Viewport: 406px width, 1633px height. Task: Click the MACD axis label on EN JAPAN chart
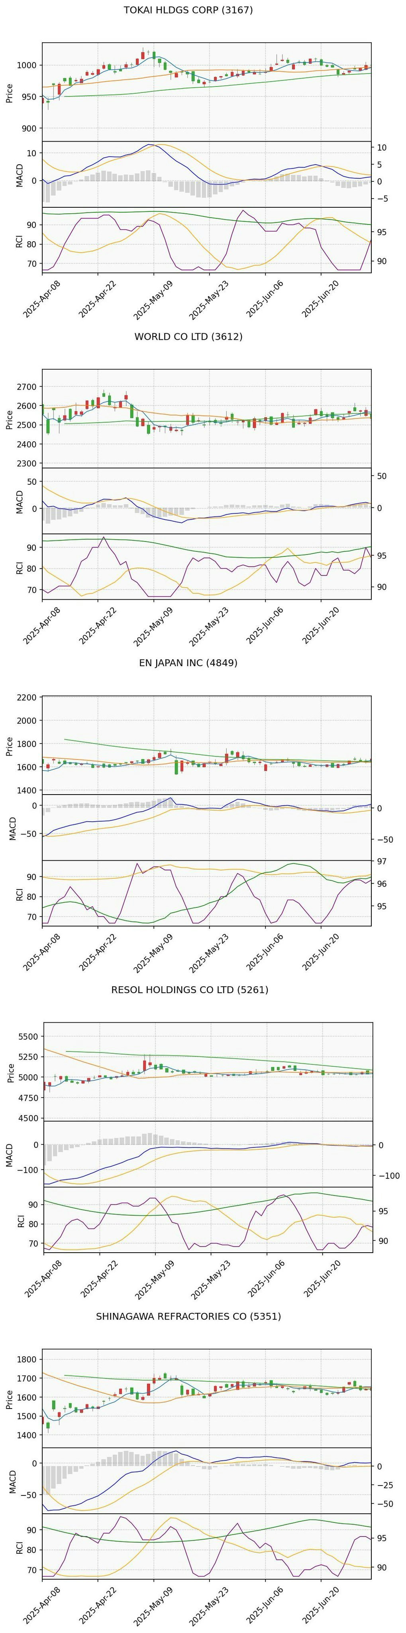point(13,828)
